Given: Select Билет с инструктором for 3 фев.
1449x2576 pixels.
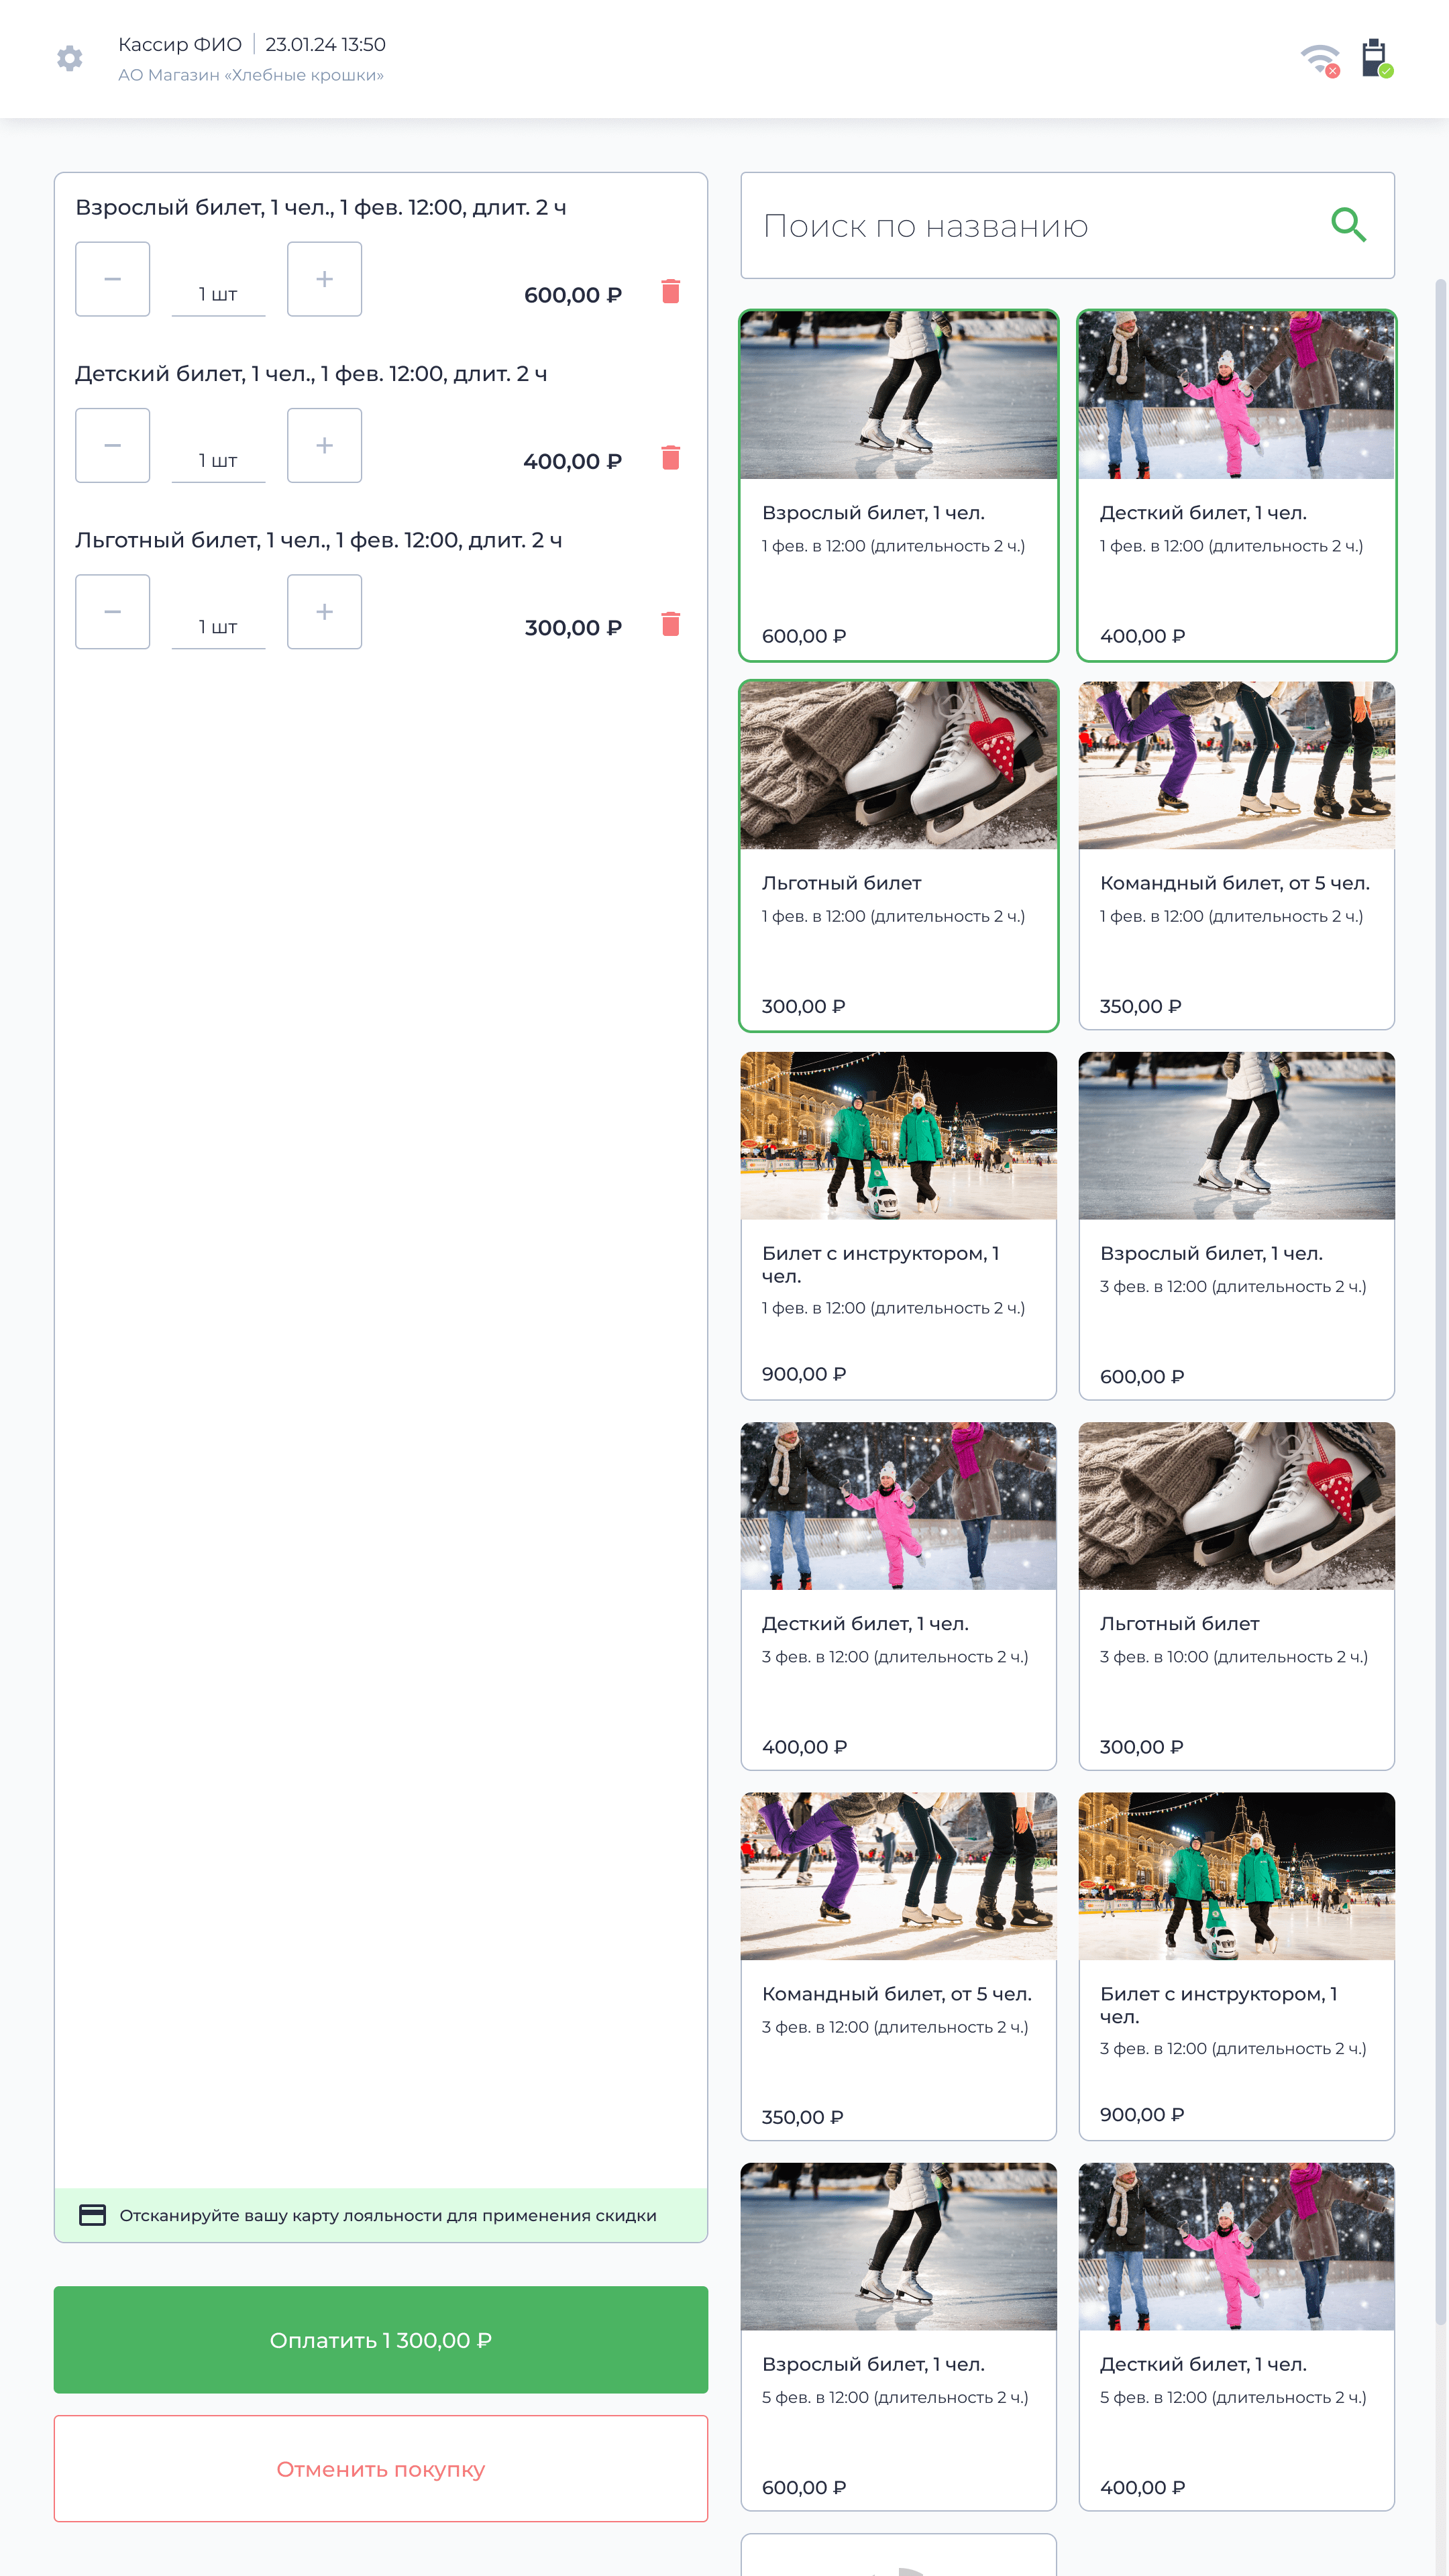Looking at the screenshot, I should (1236, 1966).
